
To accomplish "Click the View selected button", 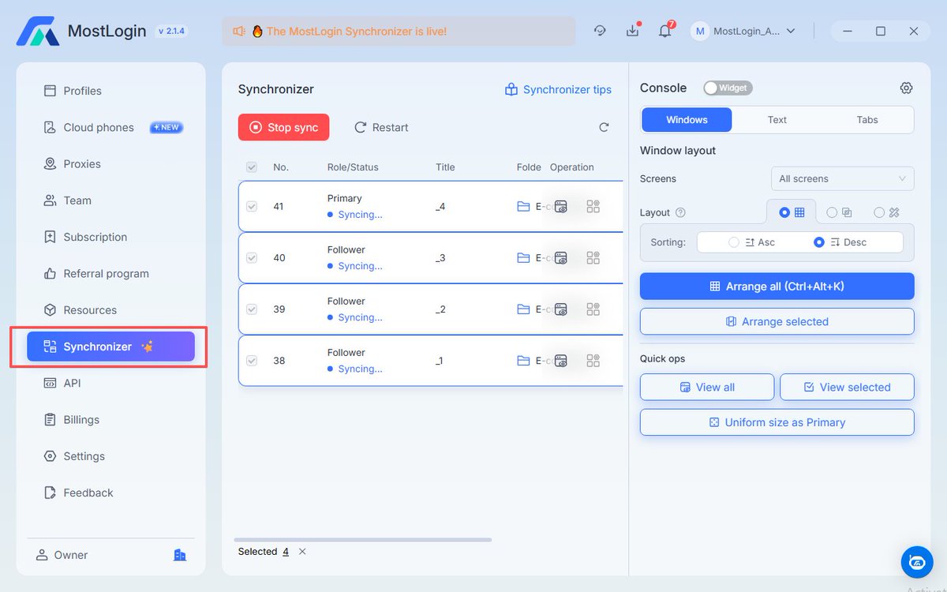I will (847, 387).
